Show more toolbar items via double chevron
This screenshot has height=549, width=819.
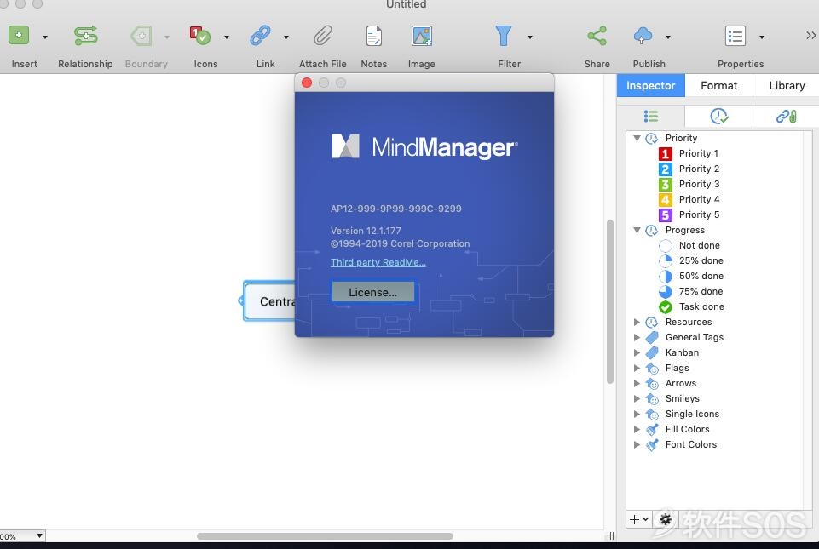click(x=810, y=35)
